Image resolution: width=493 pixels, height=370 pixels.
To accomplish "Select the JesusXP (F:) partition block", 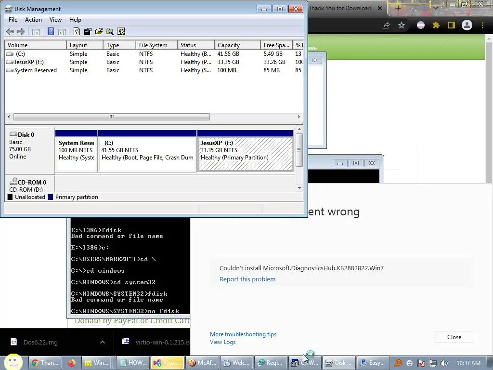I will tap(245, 151).
